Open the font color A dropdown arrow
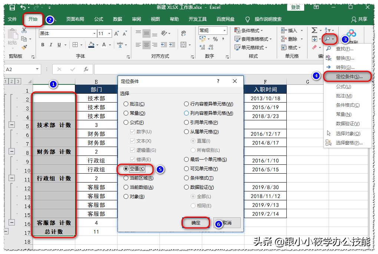This screenshot has width=378, height=254. click(110, 45)
